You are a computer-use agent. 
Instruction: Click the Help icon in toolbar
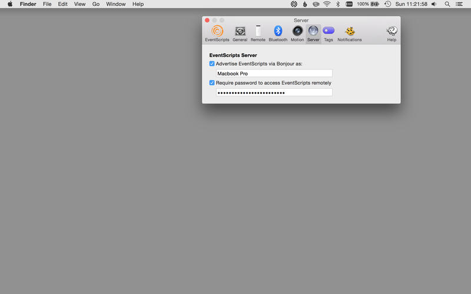(392, 33)
